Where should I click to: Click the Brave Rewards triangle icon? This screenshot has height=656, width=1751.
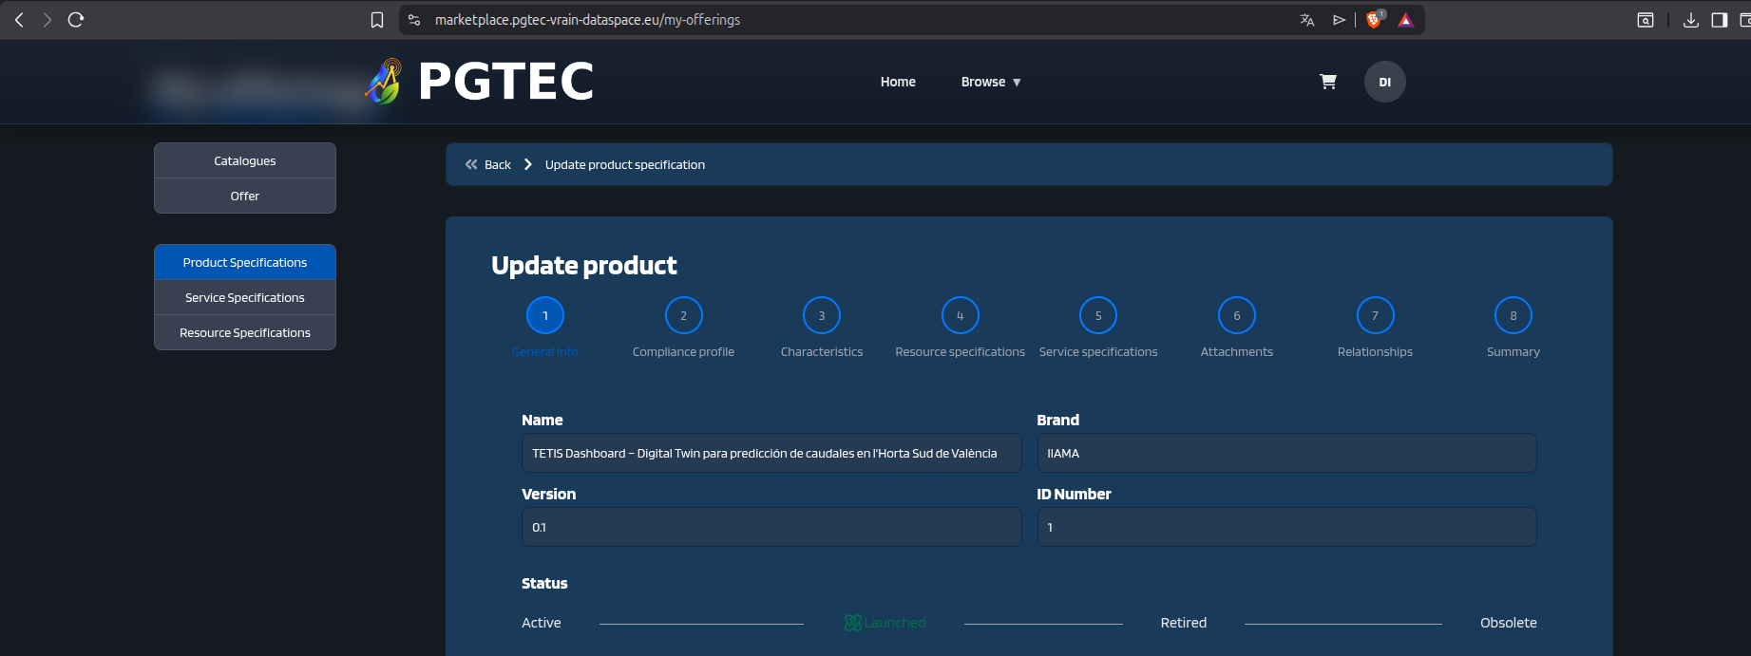[x=1406, y=20]
